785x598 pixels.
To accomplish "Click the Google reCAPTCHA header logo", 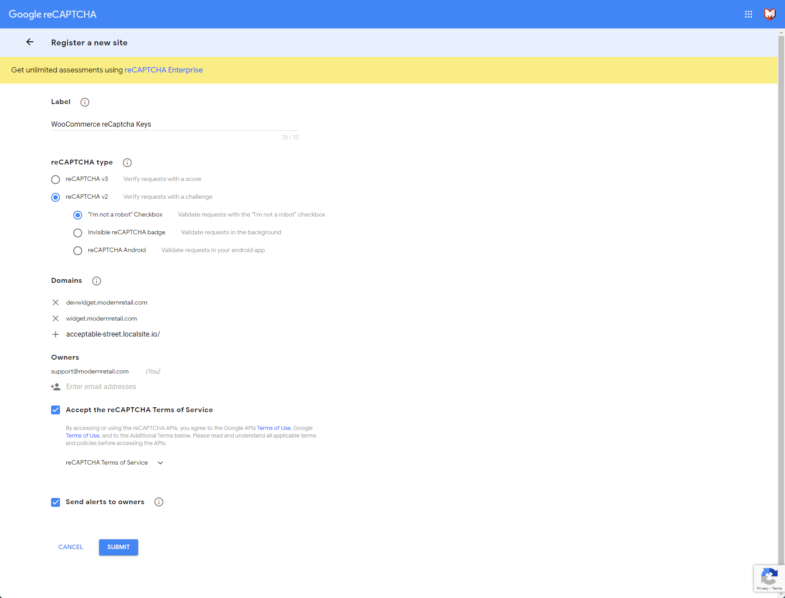I will (x=52, y=14).
